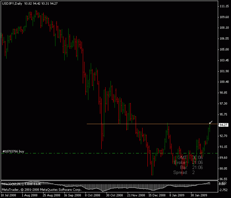231x198 pixels.
Task: Click the Spread: 2 readout
Action: coord(184,173)
